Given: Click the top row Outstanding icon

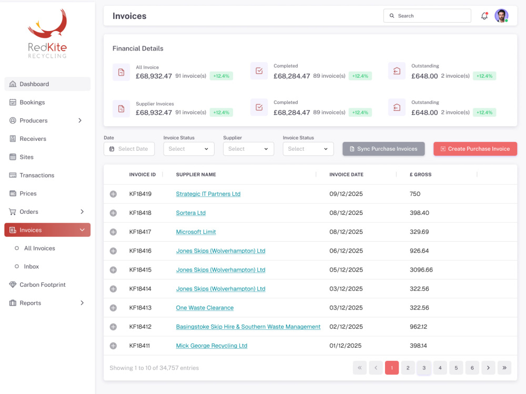Looking at the screenshot, I should (x=397, y=71).
